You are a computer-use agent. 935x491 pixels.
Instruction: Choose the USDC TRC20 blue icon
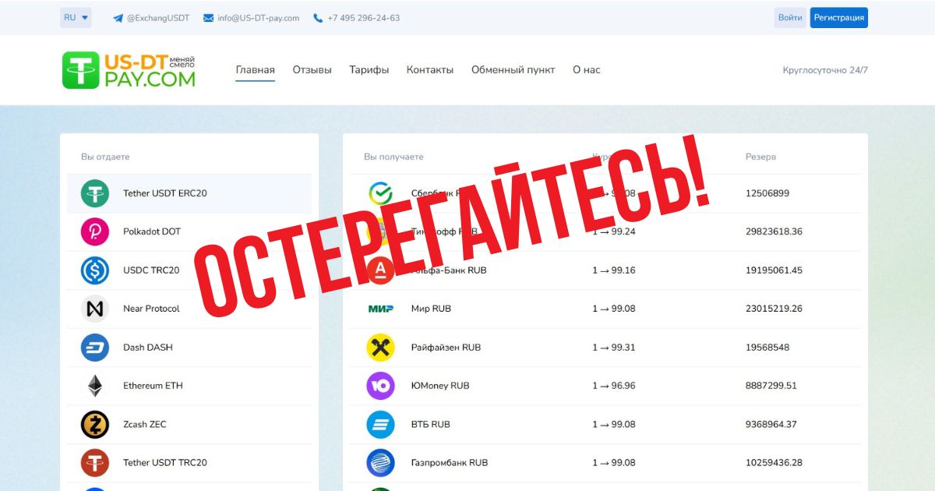point(95,270)
